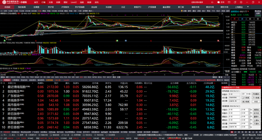Click the back arrow icon in title bar
The width and height of the screenshot is (262, 140).
point(212,2)
